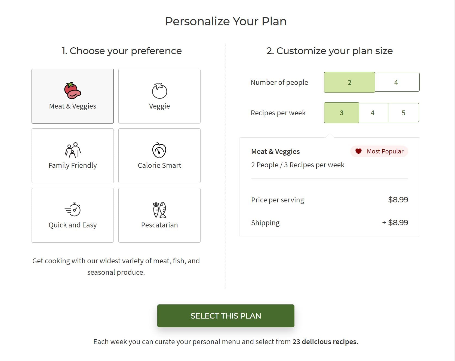Image resolution: width=455 pixels, height=361 pixels.
Task: Click the heart icon beside Most Popular
Action: 358,151
